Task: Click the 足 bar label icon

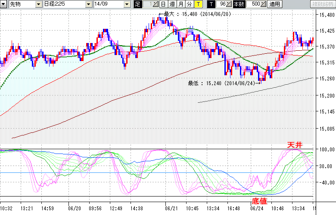Action: [137, 4]
